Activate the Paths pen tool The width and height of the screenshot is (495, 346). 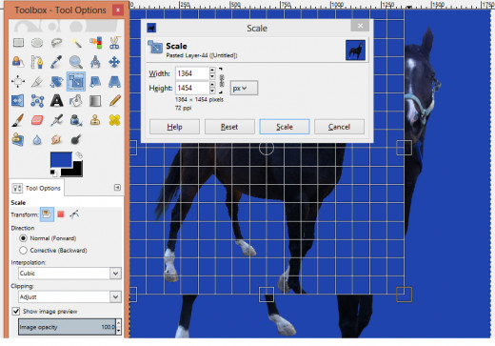(37, 62)
